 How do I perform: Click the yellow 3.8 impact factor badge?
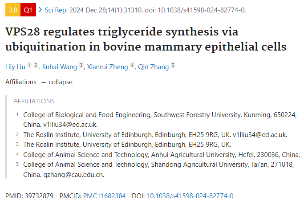pos(13,10)
